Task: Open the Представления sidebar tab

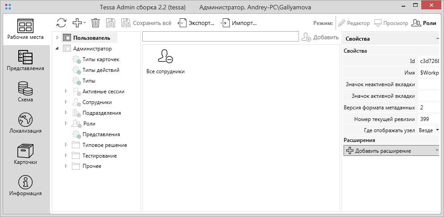Action: 25,61
